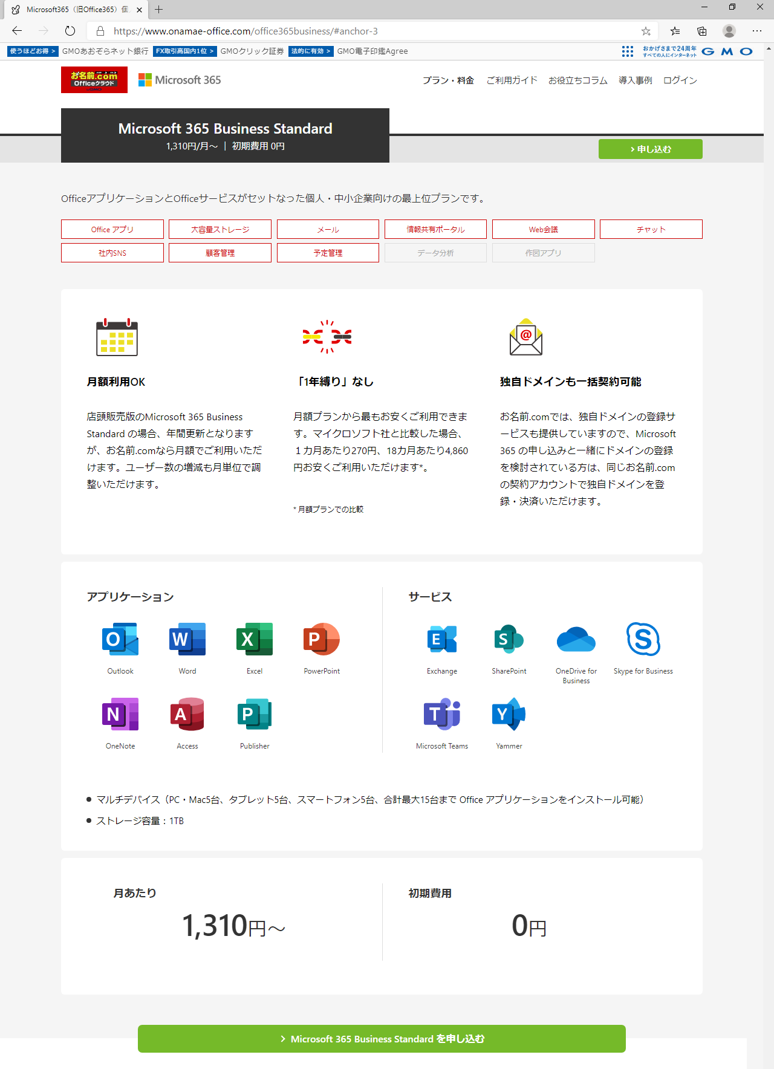Screen dimensions: 774x1069
Task: Click the ストレージ容量：1TB bullet text
Action: click(140, 820)
